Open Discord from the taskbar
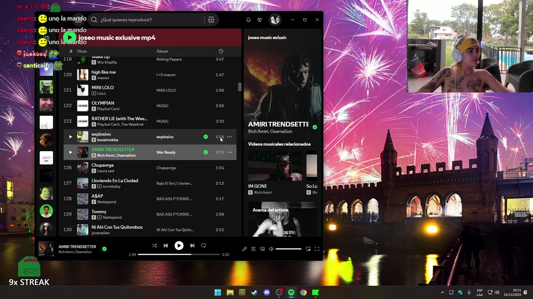Screen dimensions: 533x299 pyautogui.click(x=267, y=292)
